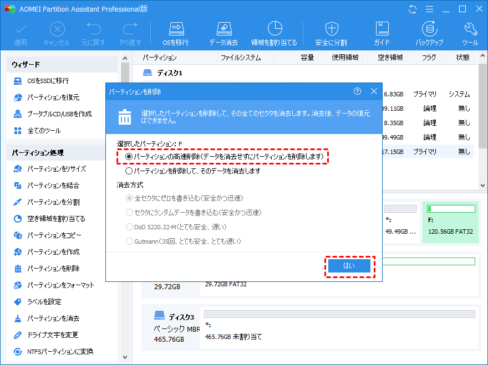Image resolution: width=488 pixels, height=365 pixels.
Task: Click the Apply (適用) checkmark icon
Action: [x=20, y=29]
